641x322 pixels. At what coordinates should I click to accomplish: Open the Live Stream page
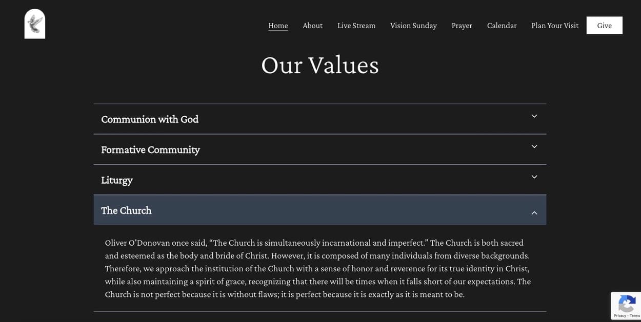tap(356, 26)
